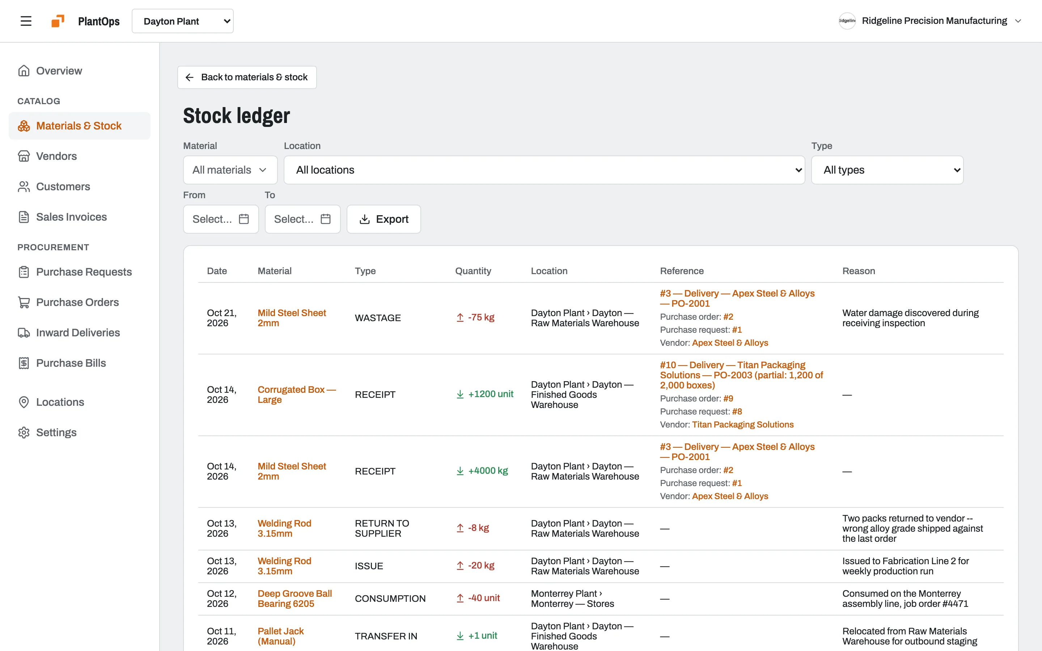
Task: Click the From date calendar icon
Action: coord(244,219)
